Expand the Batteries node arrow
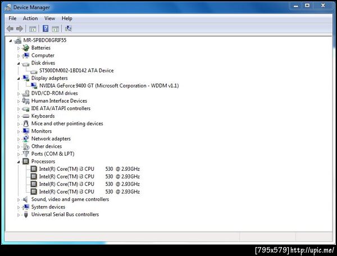Screen dimensions: 337x256 pyautogui.click(x=19, y=48)
